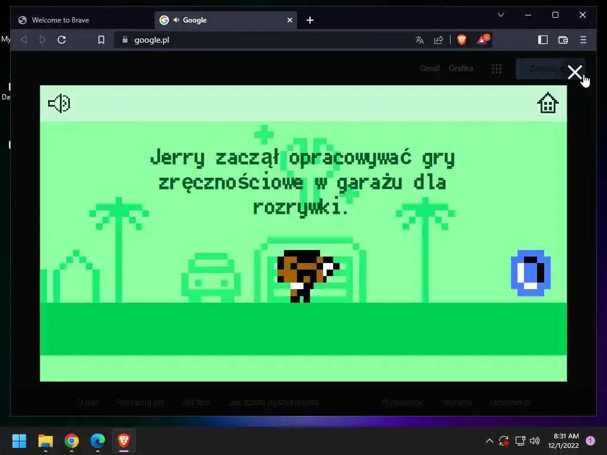Mute Google tab audio indicator
The width and height of the screenshot is (607, 455).
[x=176, y=20]
